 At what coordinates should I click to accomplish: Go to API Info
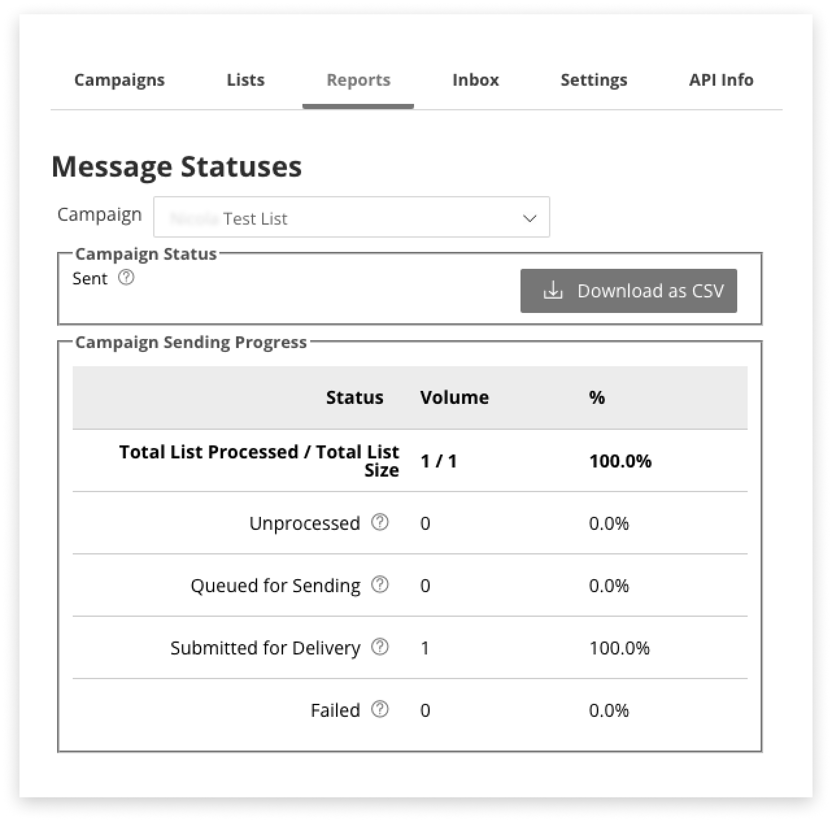pos(721,80)
